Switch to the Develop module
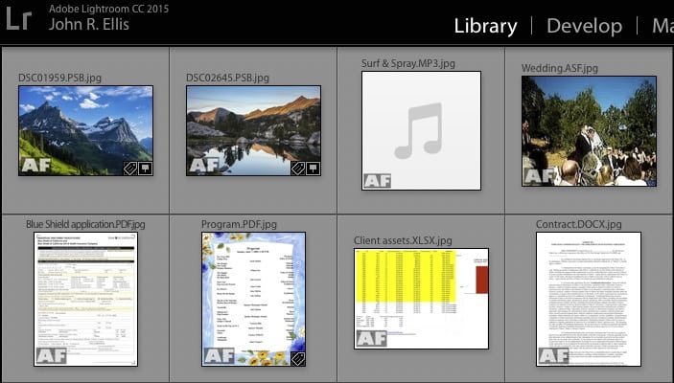The height and width of the screenshot is (383, 674). point(584,26)
